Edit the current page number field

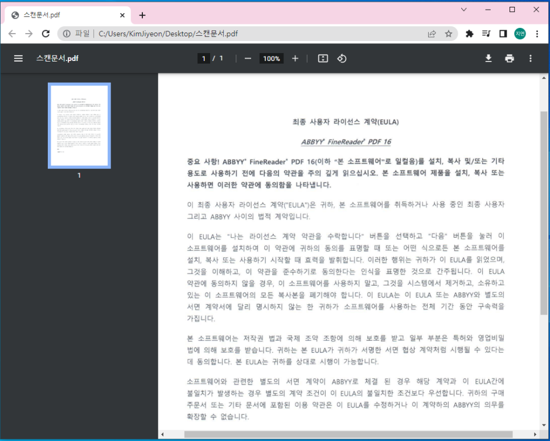[x=203, y=59]
